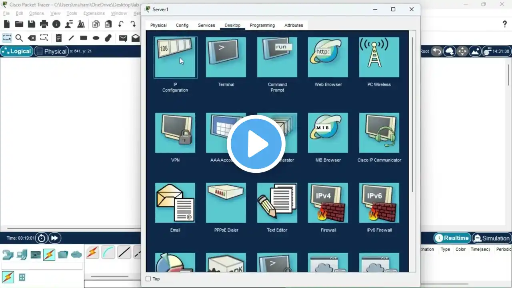The height and width of the screenshot is (288, 512).
Task: Open the PC Wireless app
Action: [379, 57]
